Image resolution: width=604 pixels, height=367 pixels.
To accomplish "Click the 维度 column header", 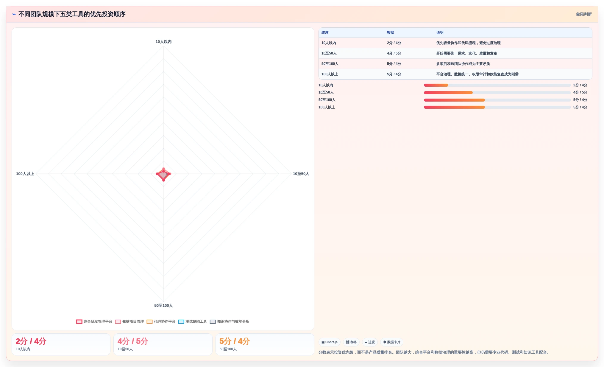I will pos(325,32).
